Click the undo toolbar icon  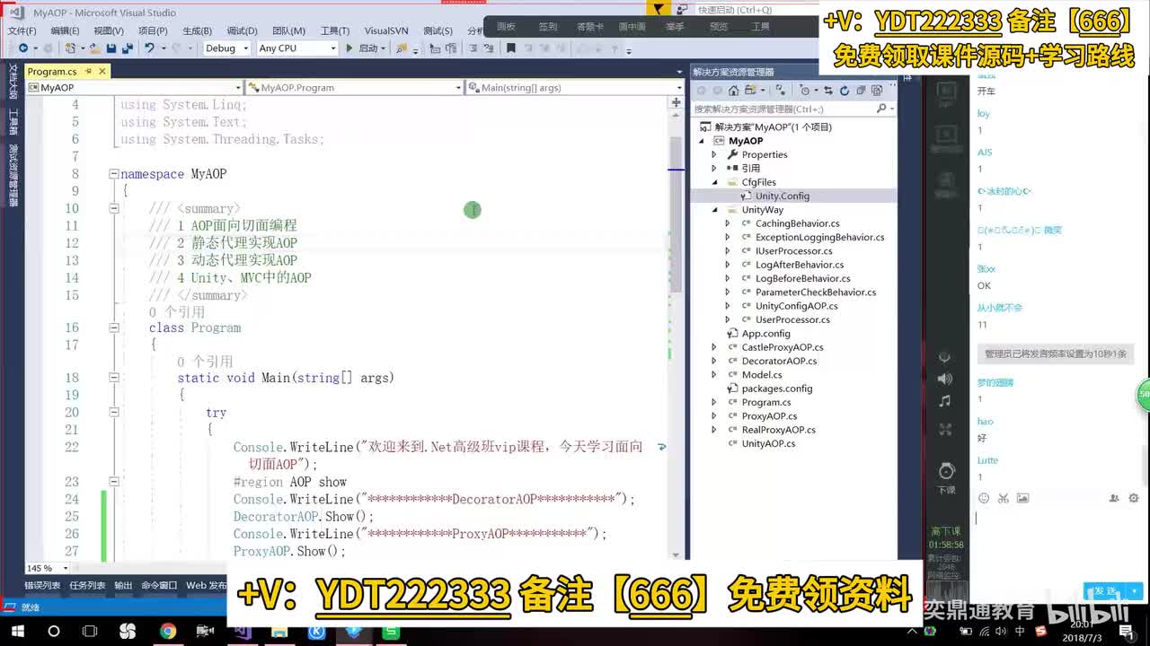point(149,48)
